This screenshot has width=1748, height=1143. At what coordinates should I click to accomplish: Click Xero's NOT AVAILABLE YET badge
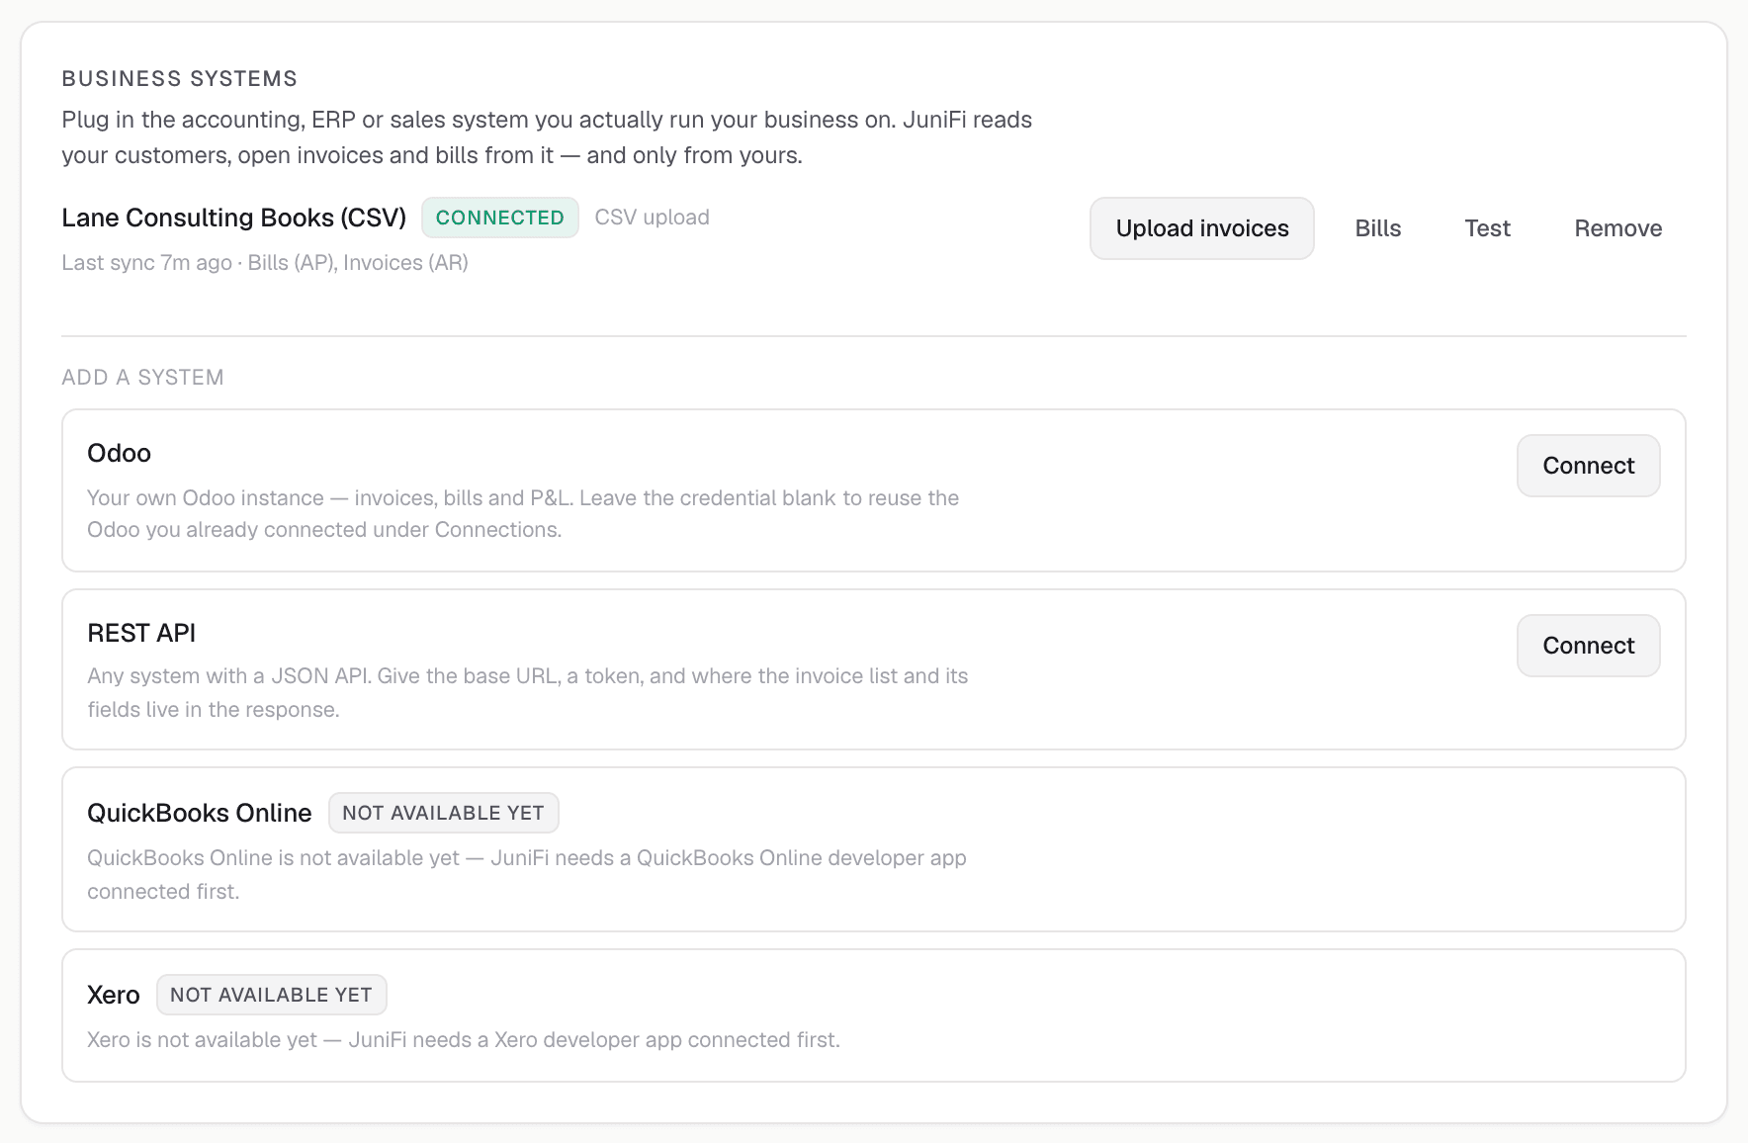[x=272, y=995]
